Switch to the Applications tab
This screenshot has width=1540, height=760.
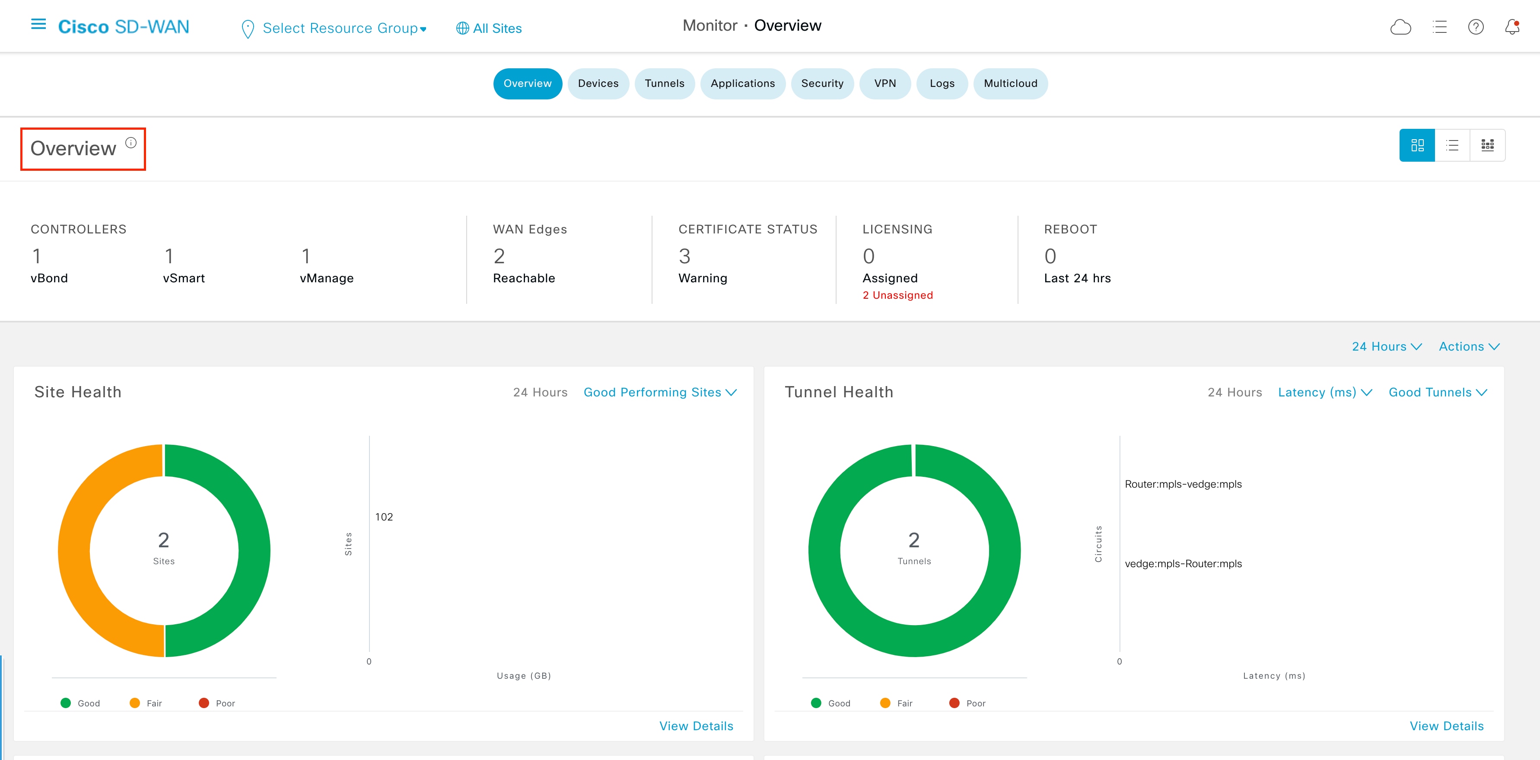click(x=742, y=84)
